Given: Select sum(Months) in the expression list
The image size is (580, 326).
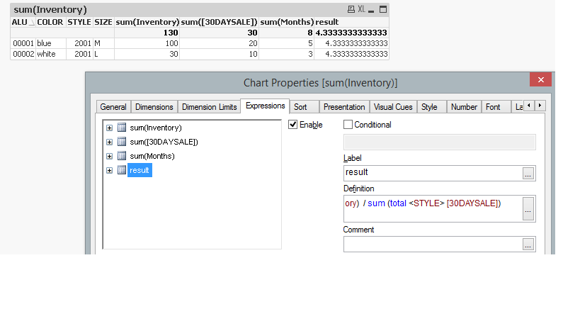Looking at the screenshot, I should click(152, 156).
